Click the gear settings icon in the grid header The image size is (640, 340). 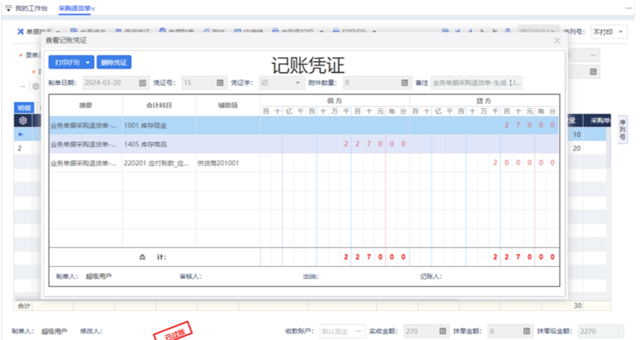[x=23, y=121]
